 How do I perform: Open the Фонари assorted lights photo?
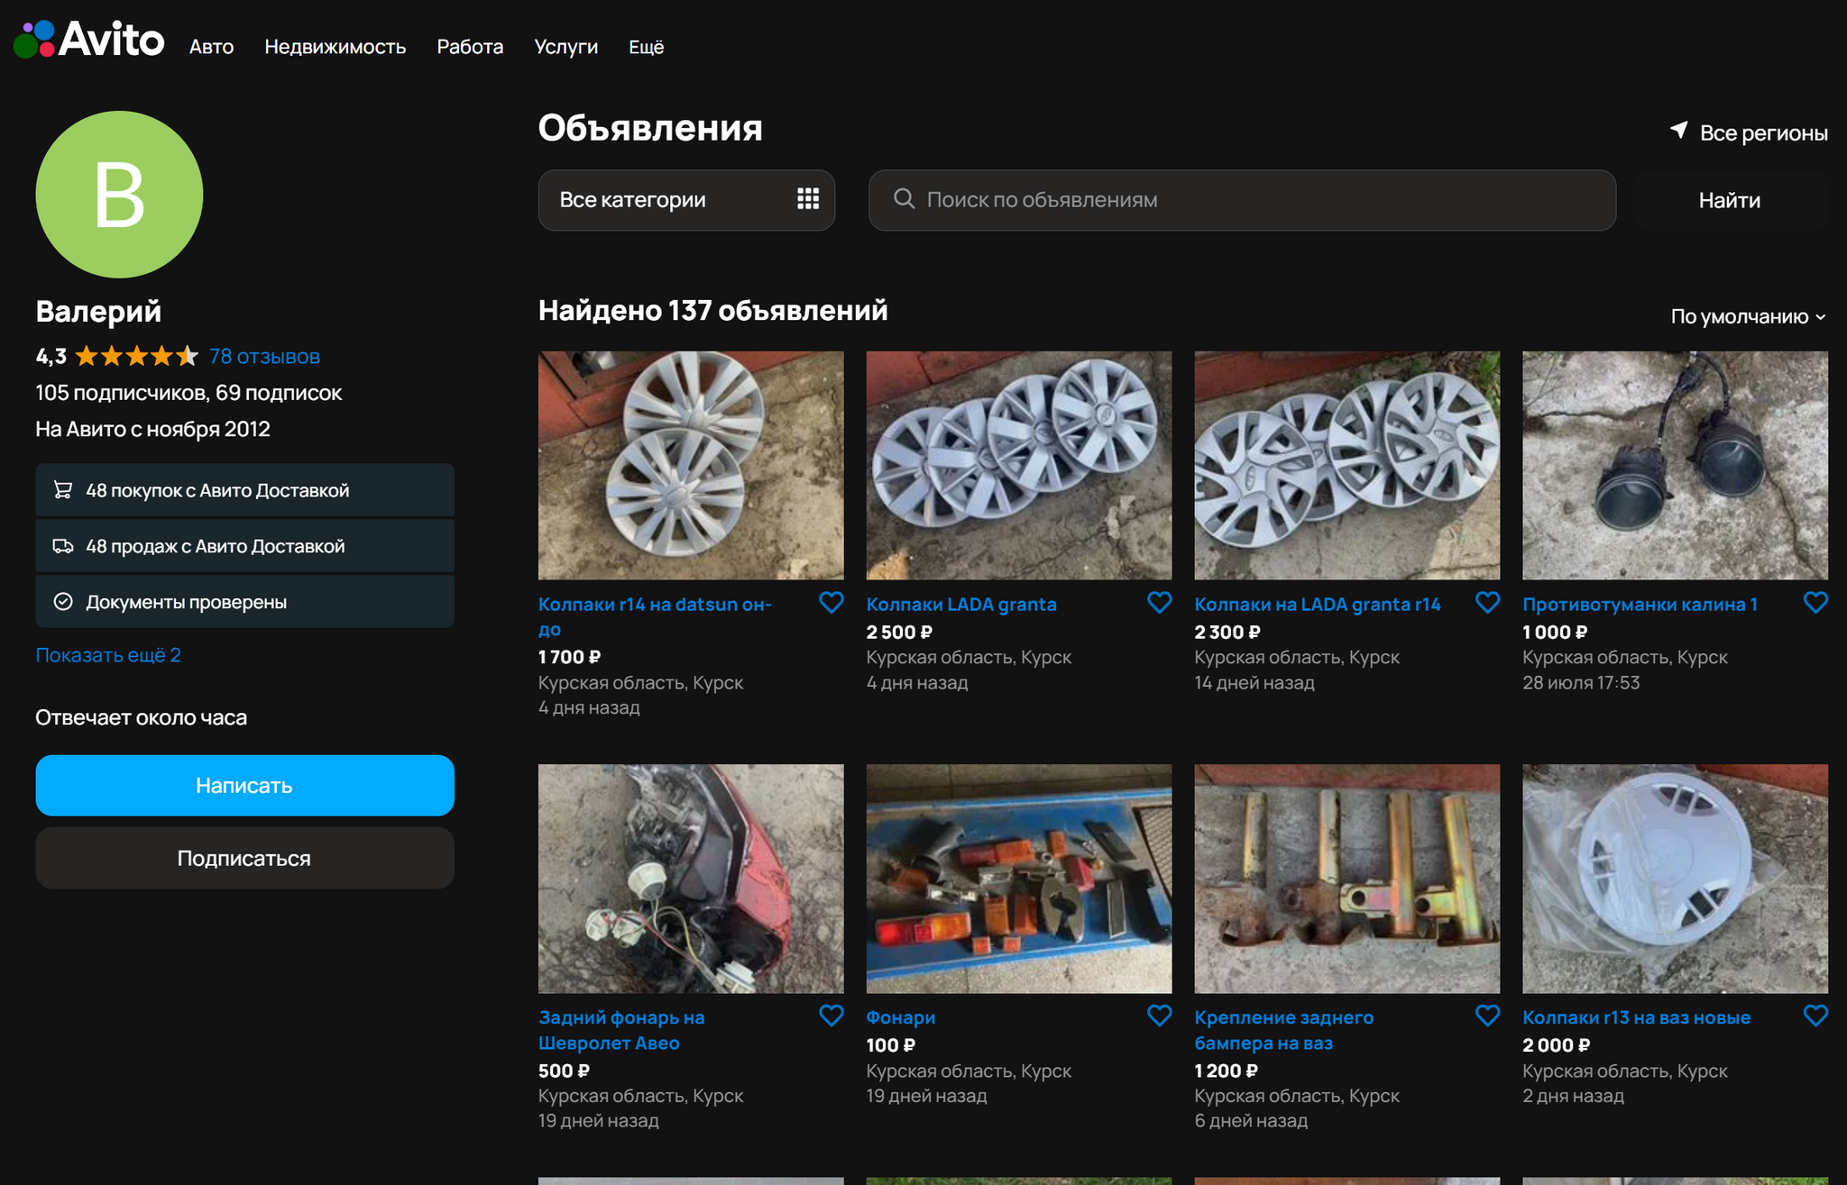tap(1019, 879)
